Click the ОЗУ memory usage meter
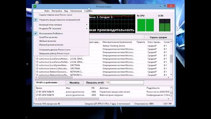The width and height of the screenshot is (211, 119). [x=165, y=25]
